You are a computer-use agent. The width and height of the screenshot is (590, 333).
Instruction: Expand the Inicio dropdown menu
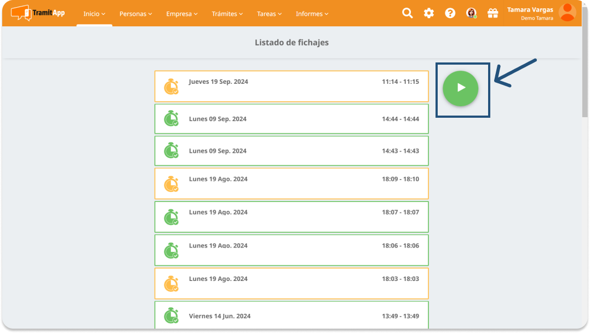click(94, 14)
